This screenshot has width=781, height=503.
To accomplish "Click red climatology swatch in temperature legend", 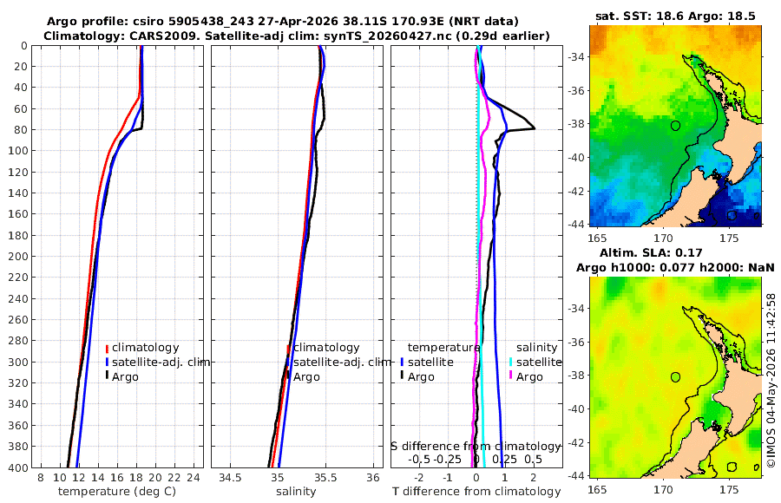I will click(107, 348).
